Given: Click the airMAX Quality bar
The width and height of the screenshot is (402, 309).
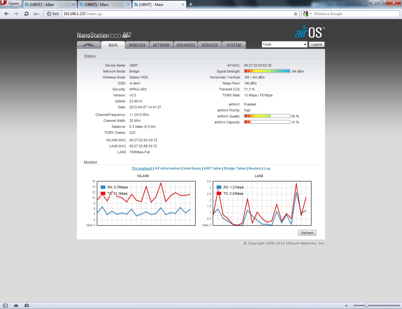Looking at the screenshot, I should click(x=267, y=116).
